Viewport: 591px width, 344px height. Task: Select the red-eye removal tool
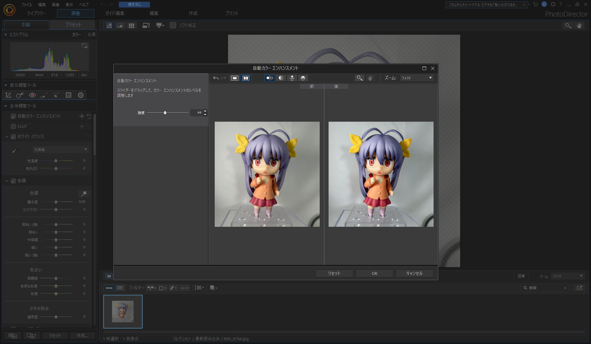tap(33, 95)
